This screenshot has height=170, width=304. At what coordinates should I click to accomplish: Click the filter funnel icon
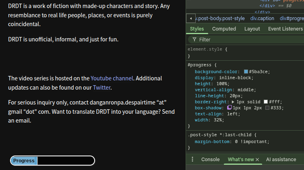point(194,39)
